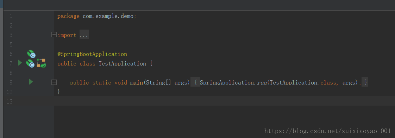
Task: Click the import ellipsis placeholder
Action: click(x=84, y=35)
